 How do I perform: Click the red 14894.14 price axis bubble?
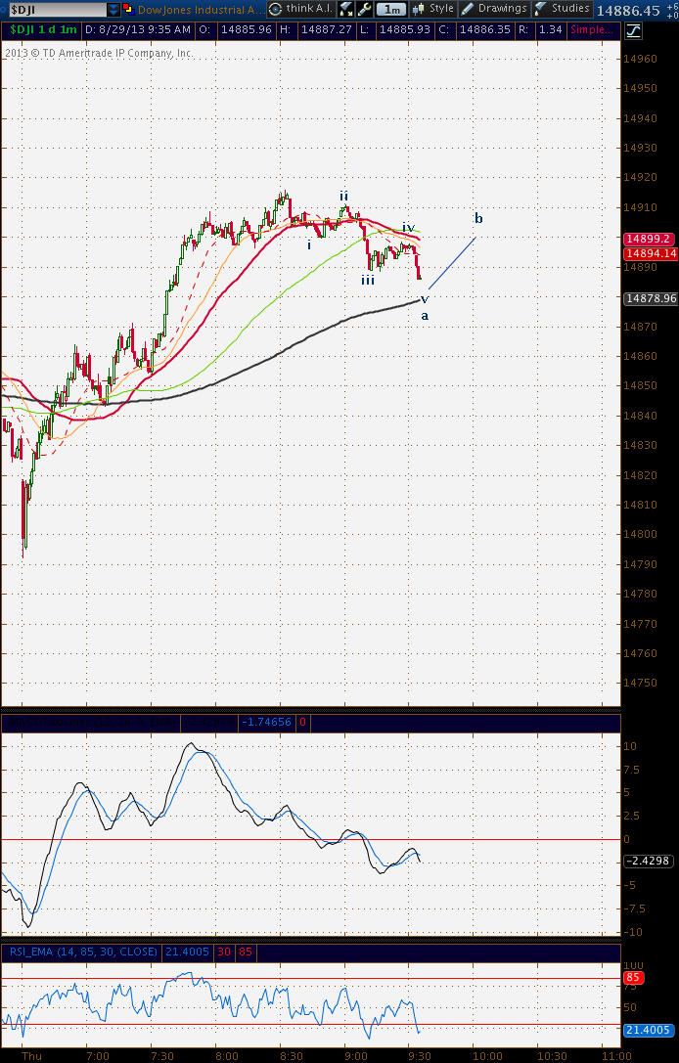point(651,253)
